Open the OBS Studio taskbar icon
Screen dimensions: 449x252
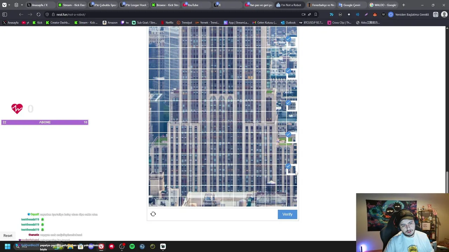point(122,246)
